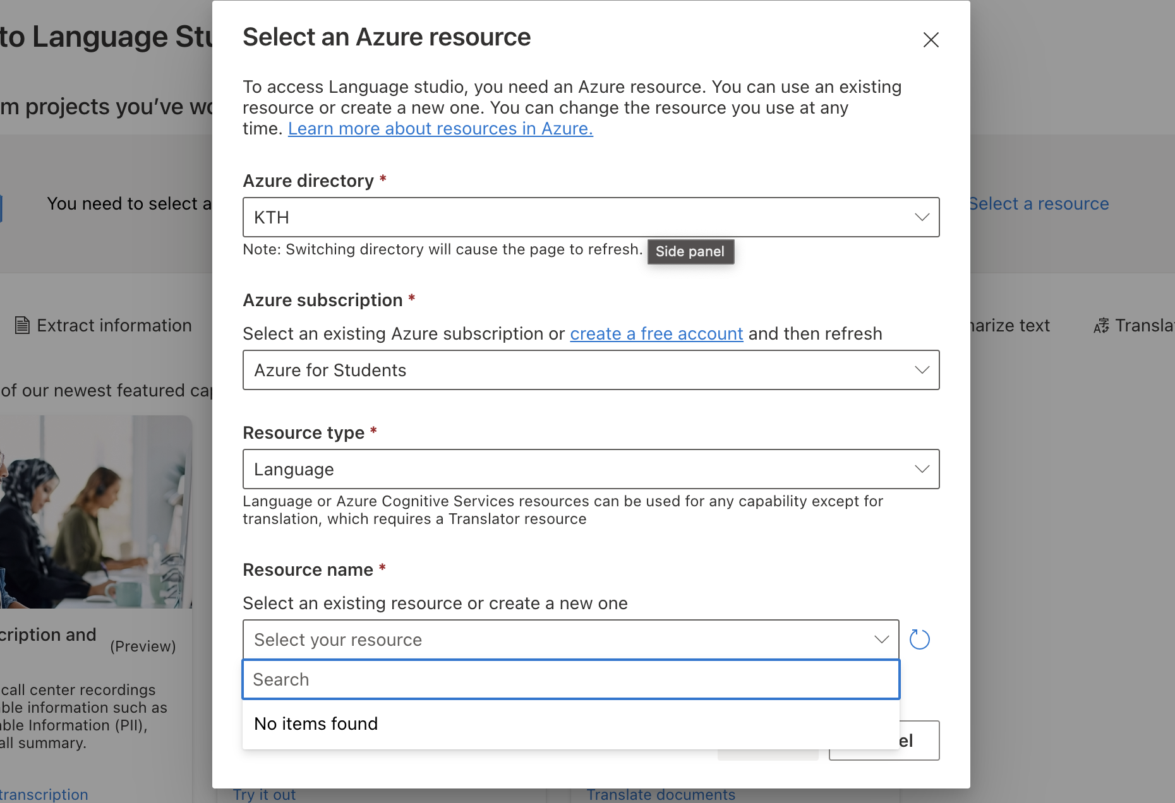Collapse the Select your resource dropdown
This screenshot has width=1175, height=803.
[570, 639]
